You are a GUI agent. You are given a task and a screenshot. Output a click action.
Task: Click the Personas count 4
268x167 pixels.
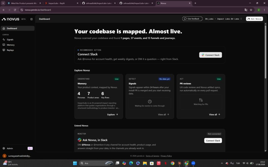pos(79,93)
